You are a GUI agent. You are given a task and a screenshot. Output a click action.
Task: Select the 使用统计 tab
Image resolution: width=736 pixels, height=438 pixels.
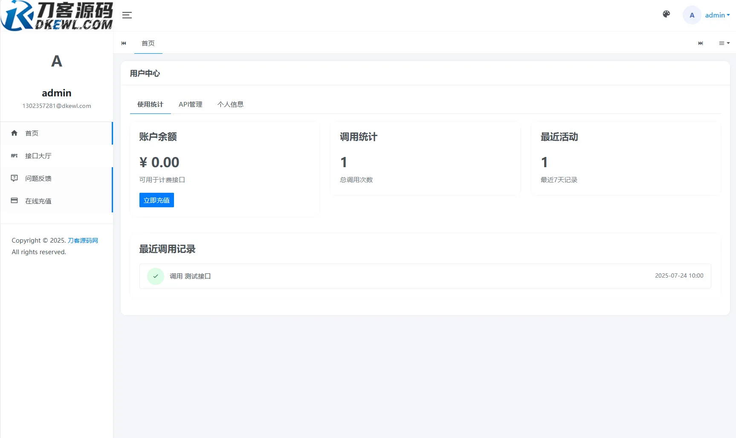150,104
